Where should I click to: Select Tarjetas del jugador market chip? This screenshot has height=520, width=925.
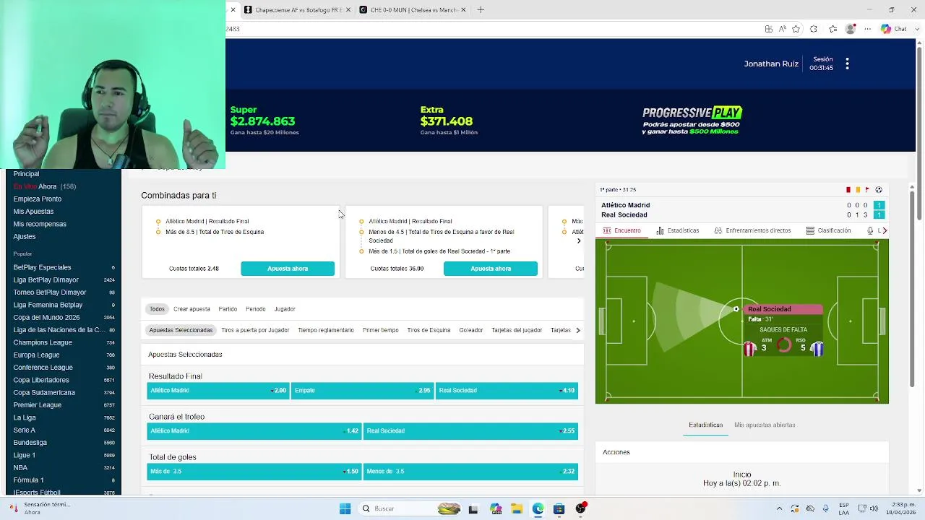517,330
